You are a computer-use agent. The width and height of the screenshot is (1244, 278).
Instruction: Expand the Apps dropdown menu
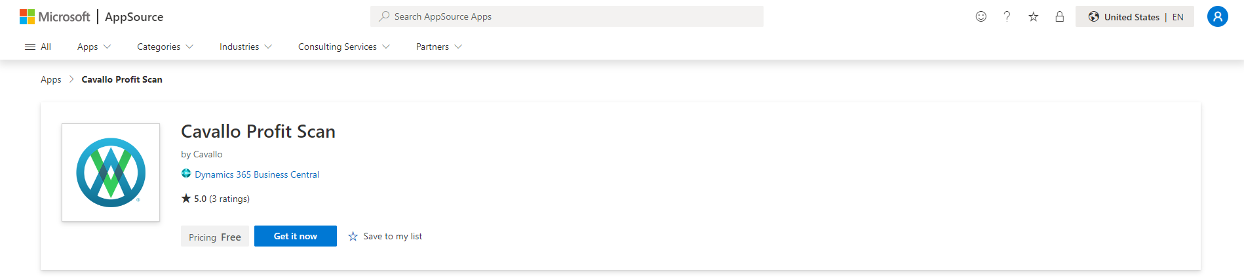click(x=94, y=47)
